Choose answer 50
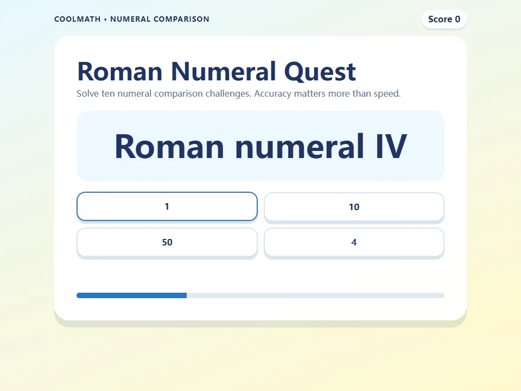The height and width of the screenshot is (391, 521). [x=167, y=242]
